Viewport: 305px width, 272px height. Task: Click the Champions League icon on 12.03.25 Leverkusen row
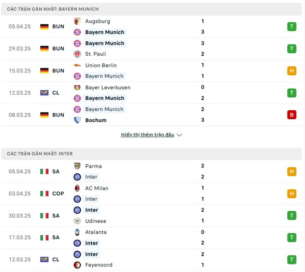[x=44, y=93]
